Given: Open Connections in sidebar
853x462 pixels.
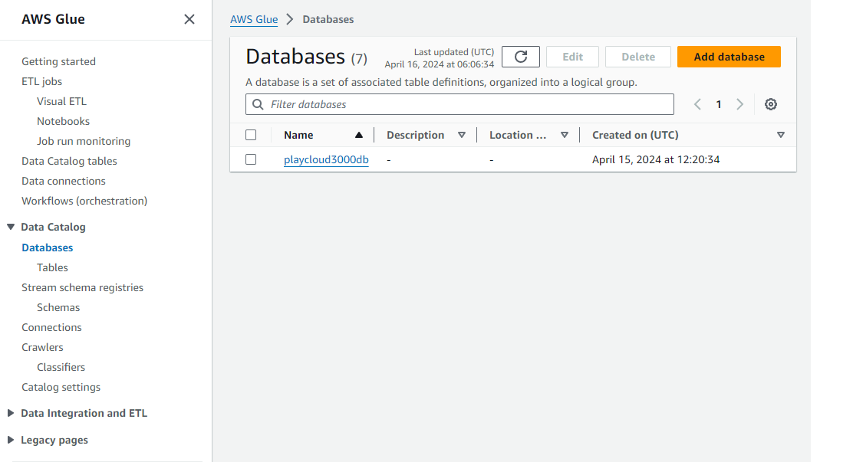Looking at the screenshot, I should click(x=51, y=327).
